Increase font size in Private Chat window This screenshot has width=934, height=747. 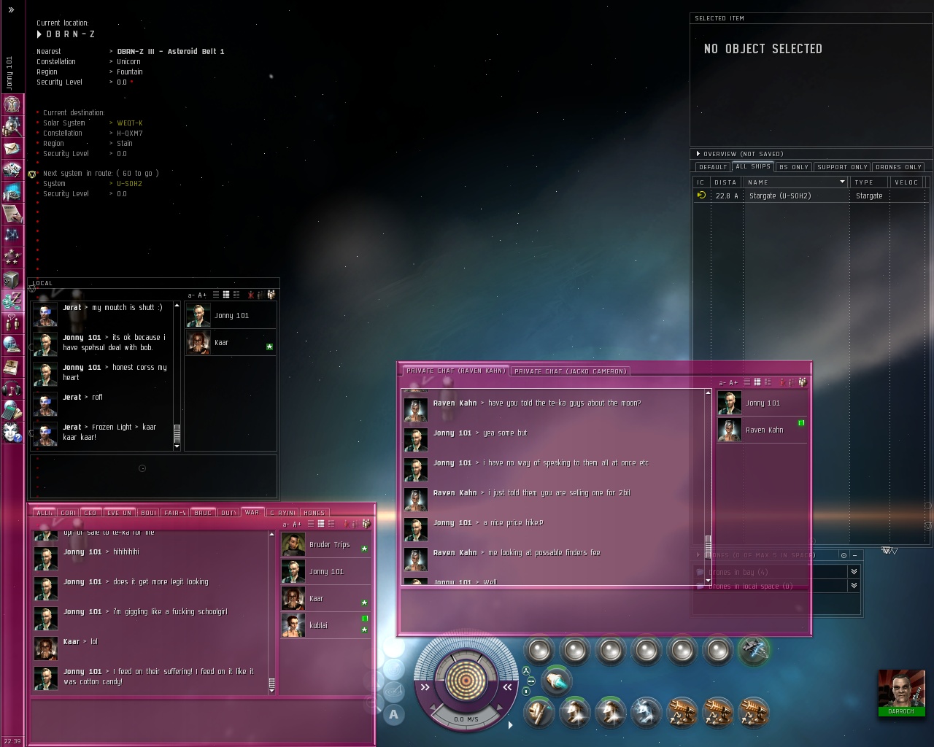click(x=733, y=383)
